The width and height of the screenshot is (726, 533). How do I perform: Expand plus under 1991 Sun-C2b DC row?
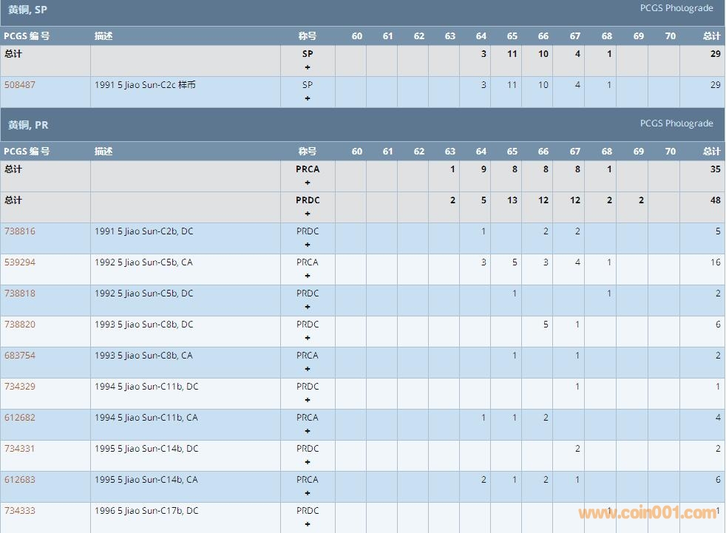tap(308, 245)
